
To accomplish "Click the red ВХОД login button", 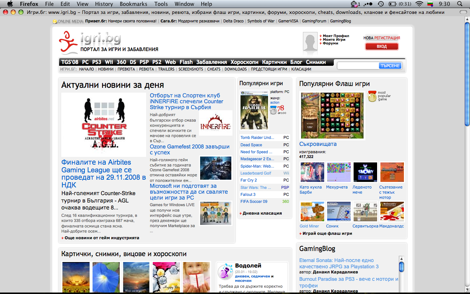I will (382, 47).
